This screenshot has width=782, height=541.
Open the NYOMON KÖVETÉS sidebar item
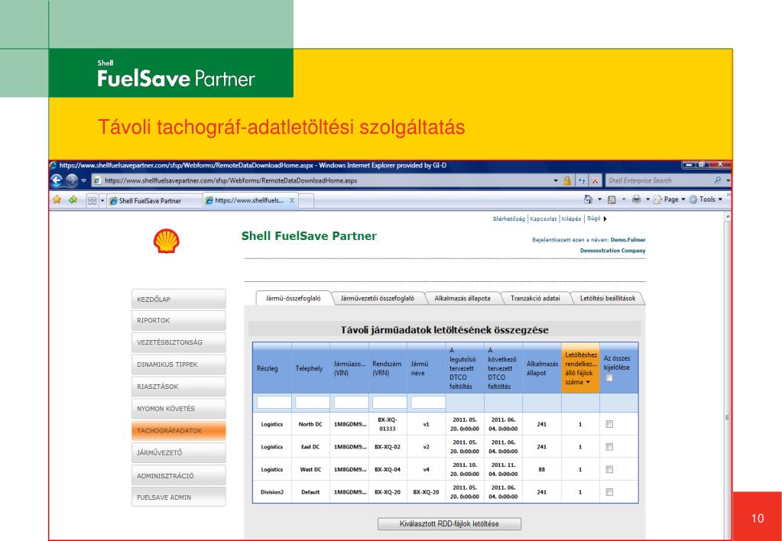[x=179, y=408]
